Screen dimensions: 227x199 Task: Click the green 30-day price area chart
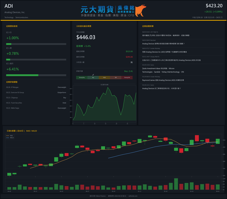tap(104, 104)
